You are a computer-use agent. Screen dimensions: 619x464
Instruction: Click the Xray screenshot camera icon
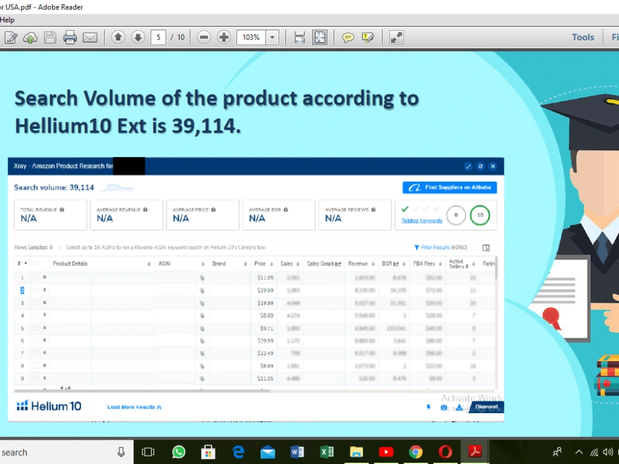444,408
